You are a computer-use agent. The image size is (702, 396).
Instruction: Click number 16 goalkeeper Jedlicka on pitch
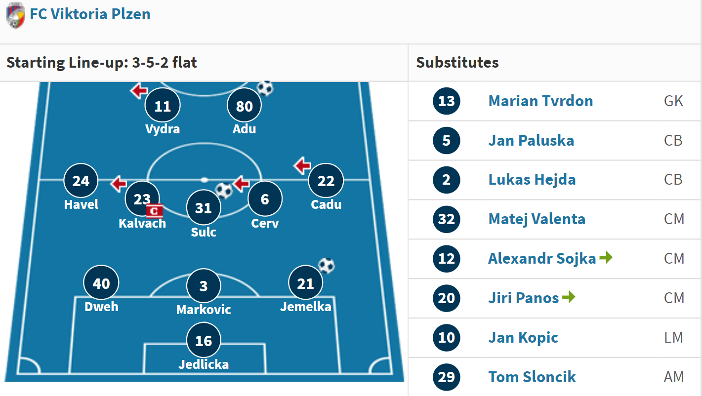coord(204,341)
